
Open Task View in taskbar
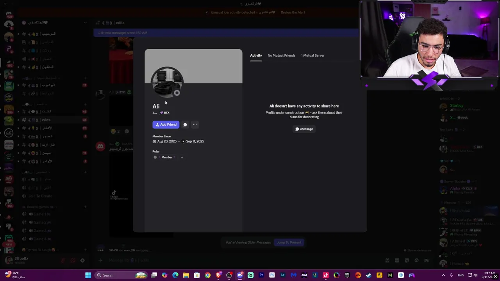(x=154, y=275)
